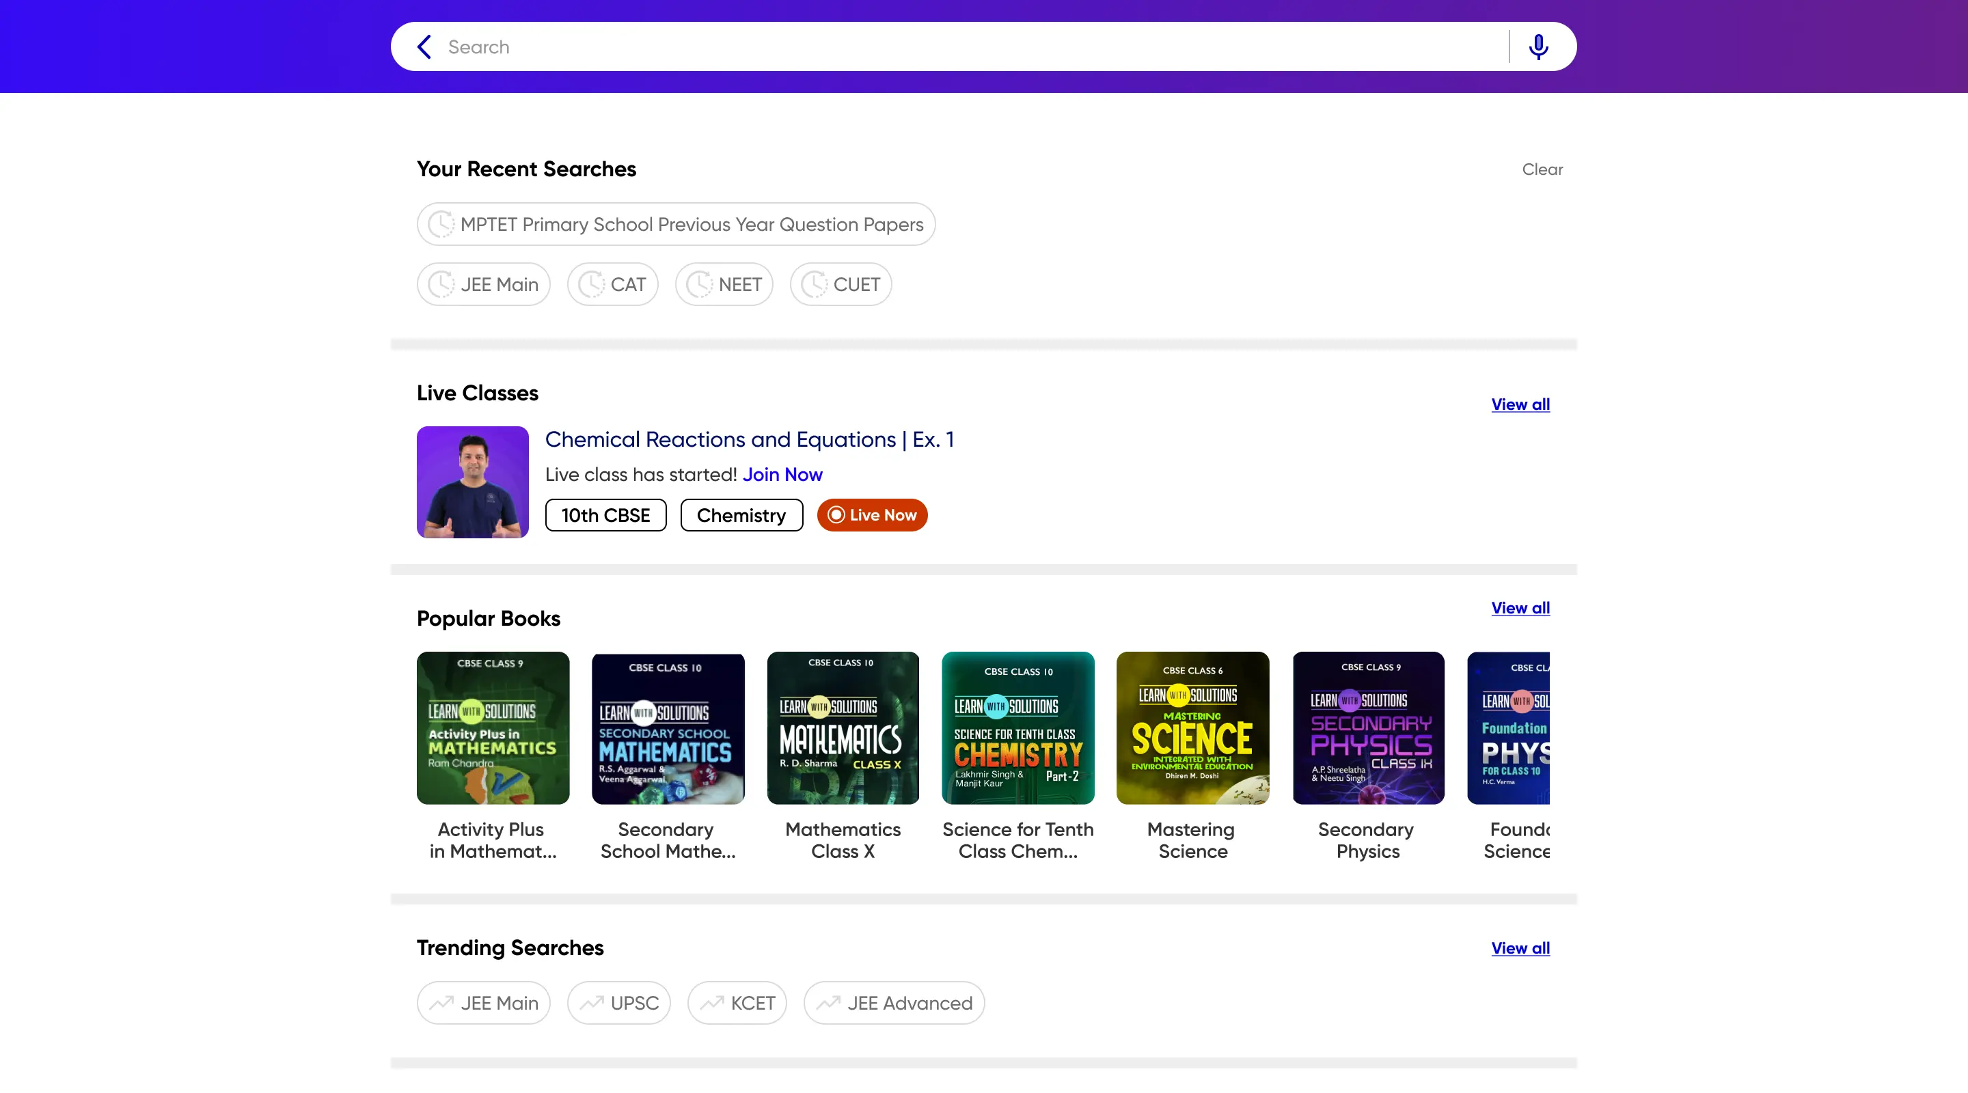Select trending search UPSC

tap(619, 1003)
